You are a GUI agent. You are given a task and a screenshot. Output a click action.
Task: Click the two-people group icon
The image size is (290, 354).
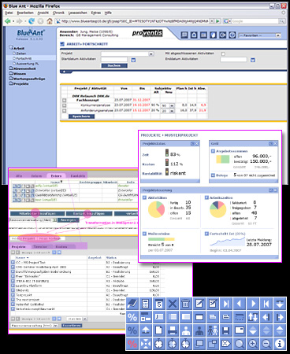point(213,330)
